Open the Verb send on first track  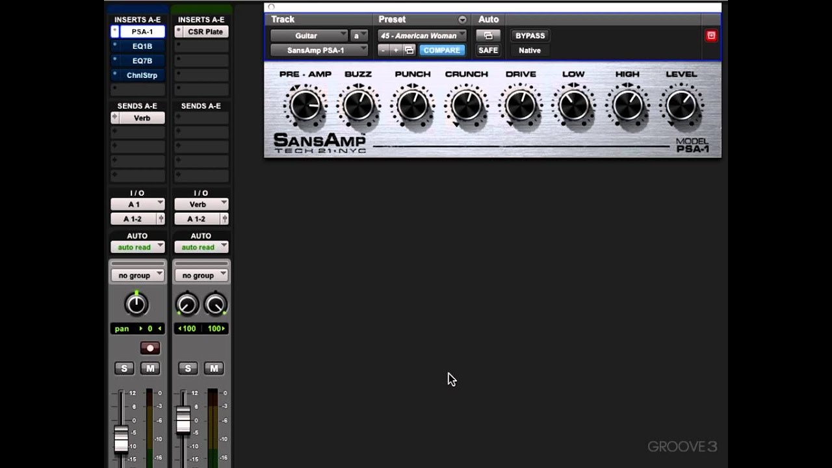tap(142, 118)
